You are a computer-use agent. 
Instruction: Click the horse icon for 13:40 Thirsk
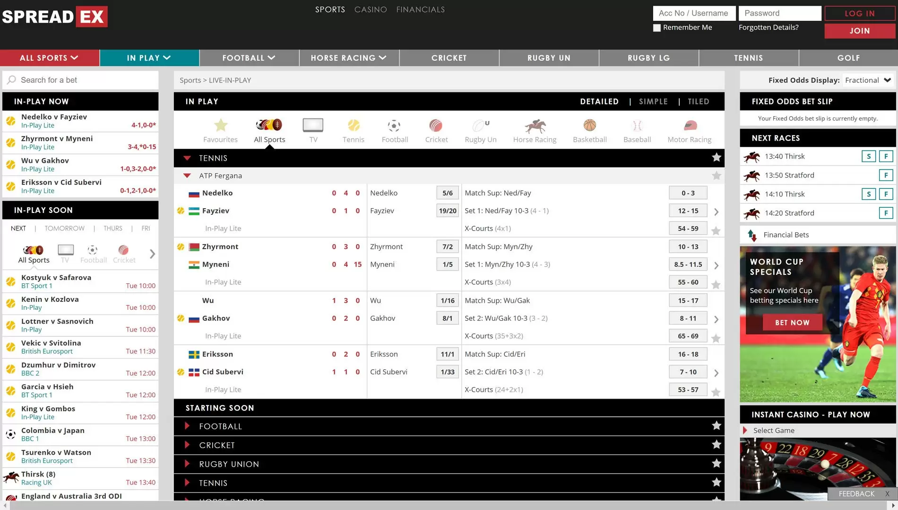(x=751, y=156)
